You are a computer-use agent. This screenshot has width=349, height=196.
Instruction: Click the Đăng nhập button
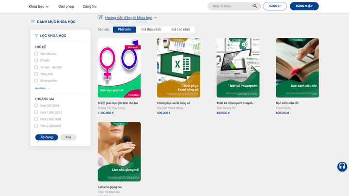304,6
